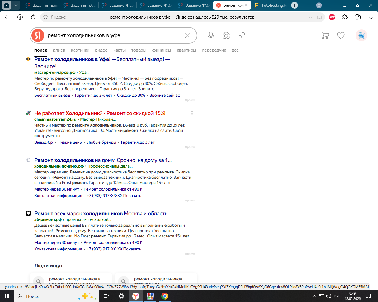Open the browser hamburger menu

pos(332,5)
